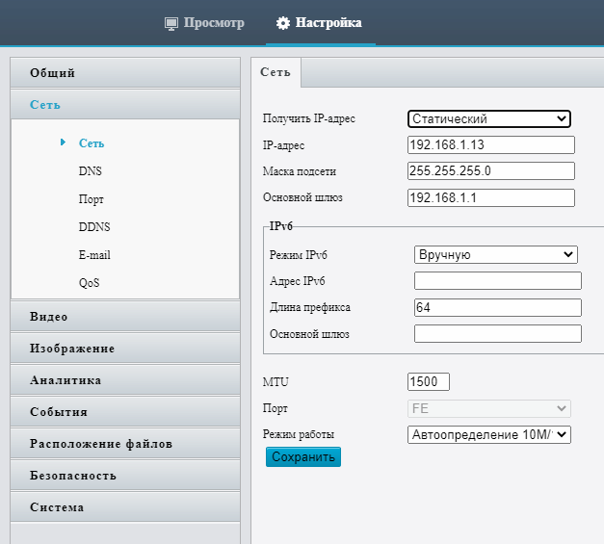Click the Маска подсети label
The height and width of the screenshot is (544, 604).
click(x=300, y=171)
